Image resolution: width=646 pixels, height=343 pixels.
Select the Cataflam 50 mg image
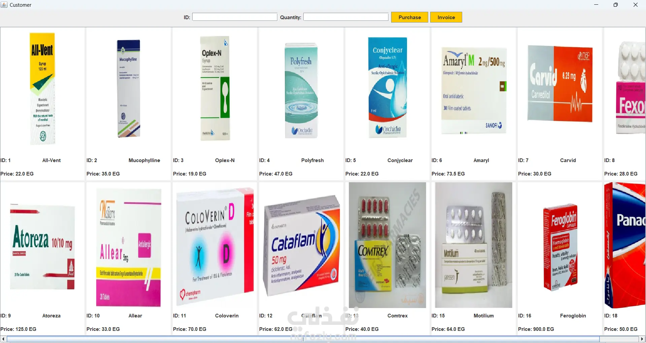pyautogui.click(x=302, y=245)
